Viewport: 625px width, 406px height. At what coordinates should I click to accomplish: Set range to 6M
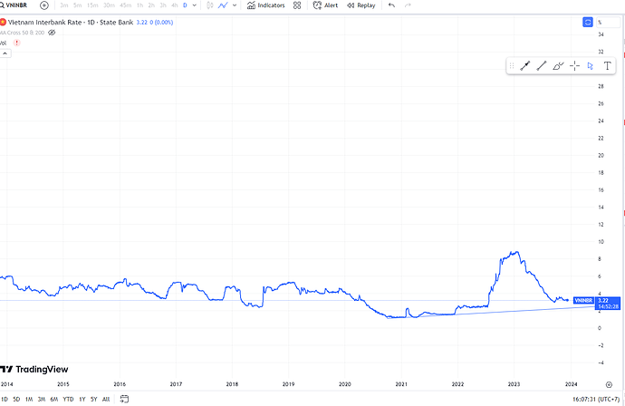coord(54,399)
